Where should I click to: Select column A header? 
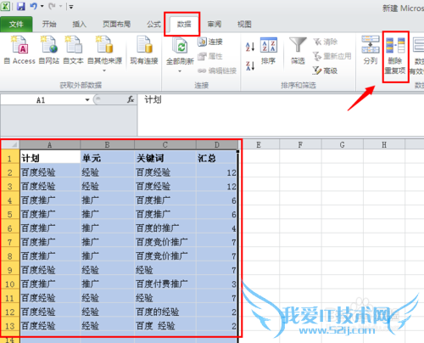tap(50, 145)
